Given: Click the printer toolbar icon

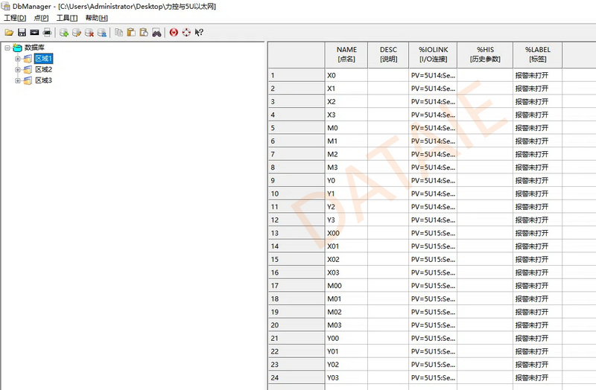Looking at the screenshot, I should click(x=47, y=33).
